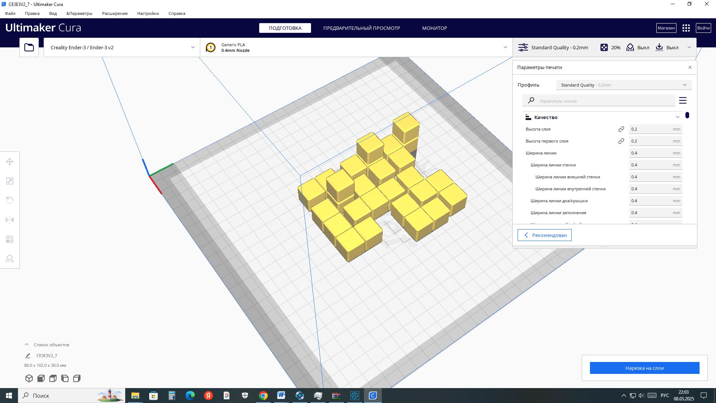Select the Support Blocker tool
The width and height of the screenshot is (716, 403).
pos(10,259)
